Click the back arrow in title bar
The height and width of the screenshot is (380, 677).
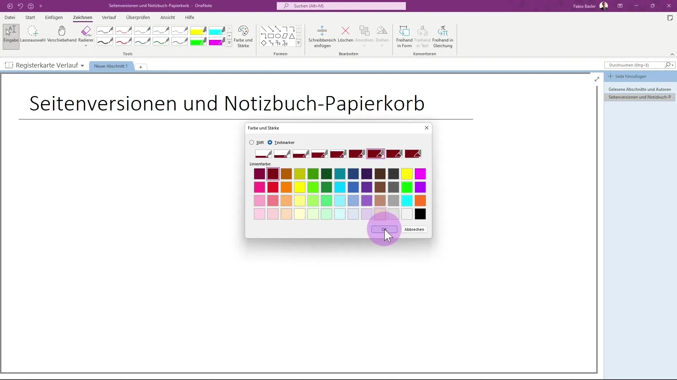coord(10,6)
